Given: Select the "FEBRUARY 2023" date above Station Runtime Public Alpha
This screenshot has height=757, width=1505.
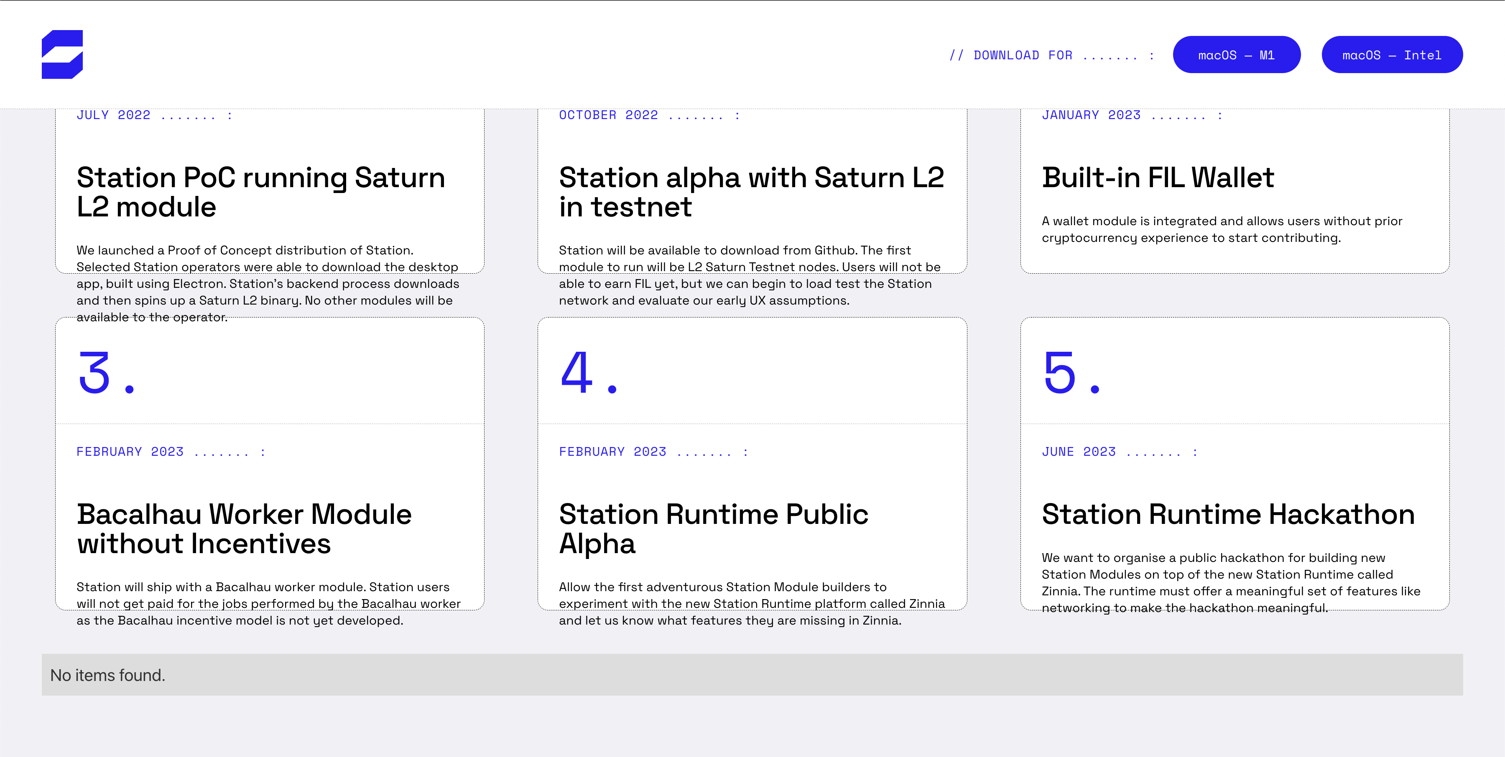Looking at the screenshot, I should click(612, 452).
